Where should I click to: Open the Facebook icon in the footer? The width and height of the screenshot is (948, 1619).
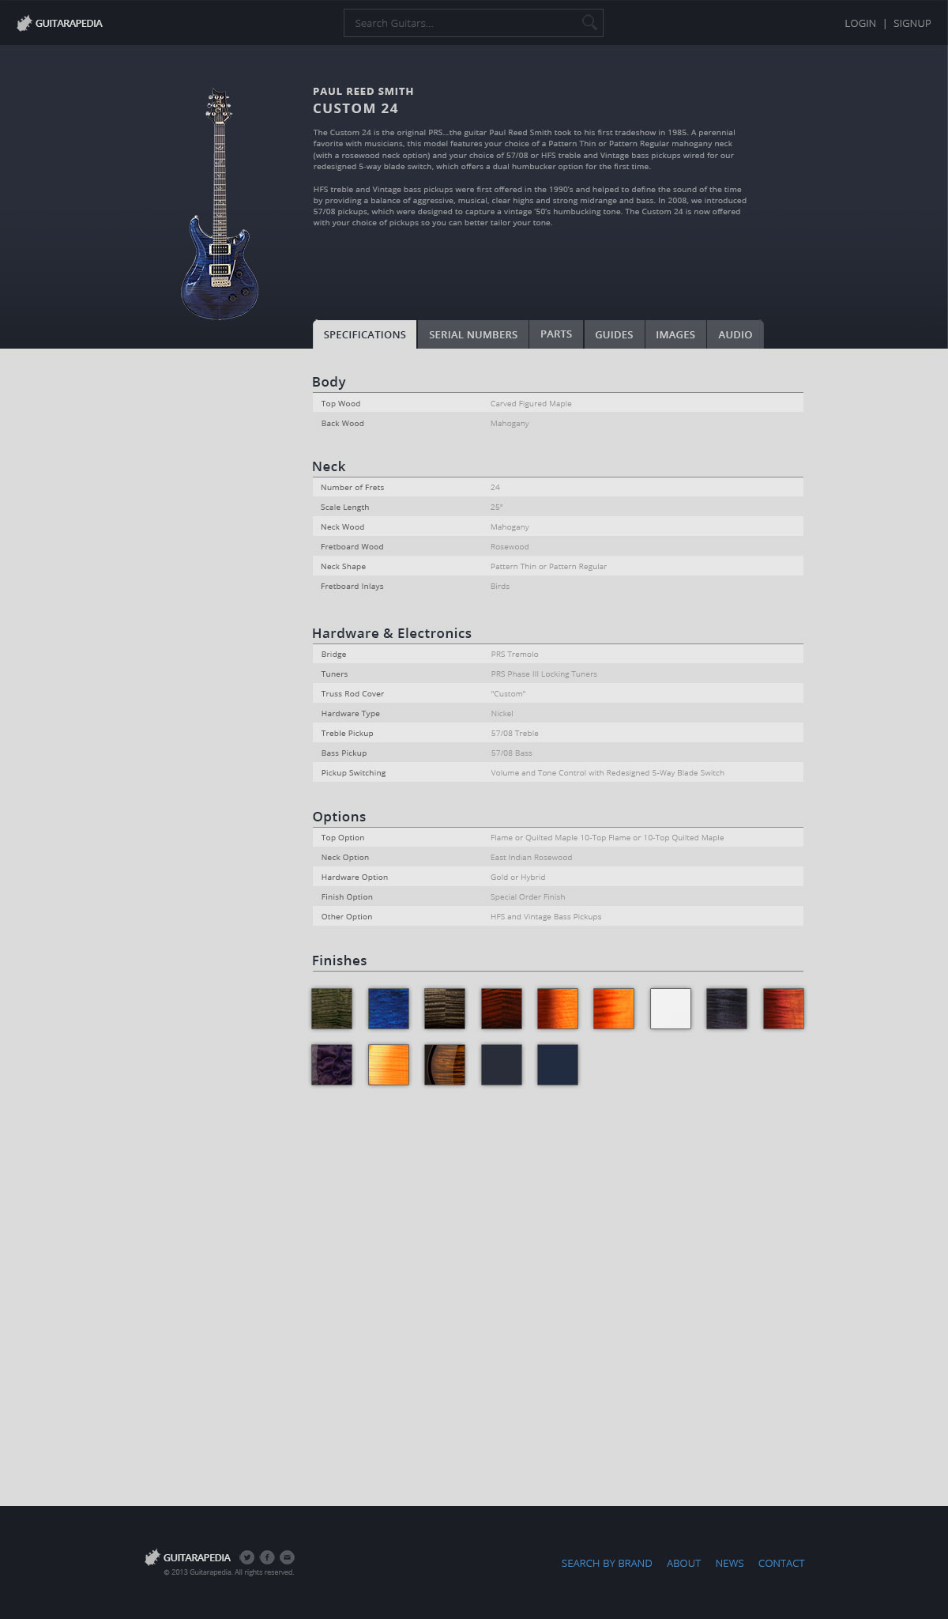pyautogui.click(x=267, y=1557)
